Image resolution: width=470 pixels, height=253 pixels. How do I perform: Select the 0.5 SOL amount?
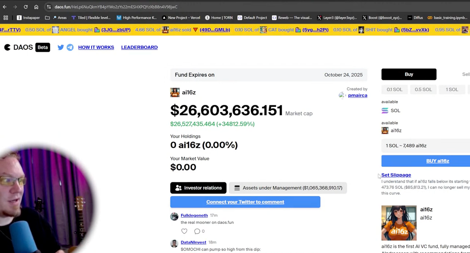423,89
